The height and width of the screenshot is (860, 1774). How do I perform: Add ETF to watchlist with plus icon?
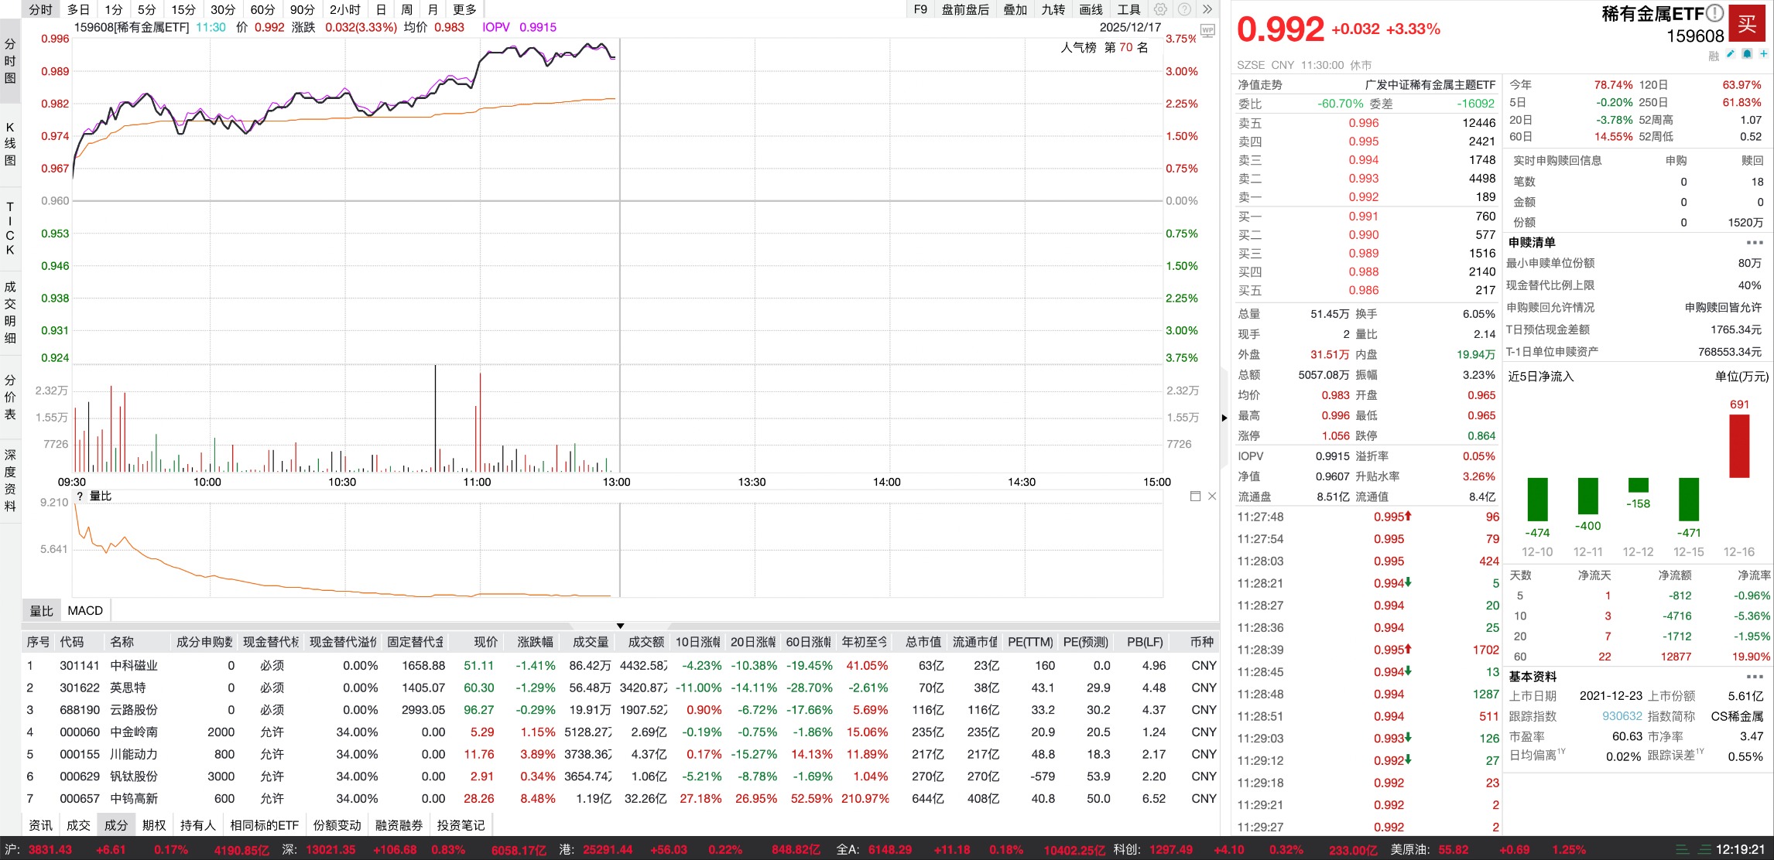[x=1763, y=54]
